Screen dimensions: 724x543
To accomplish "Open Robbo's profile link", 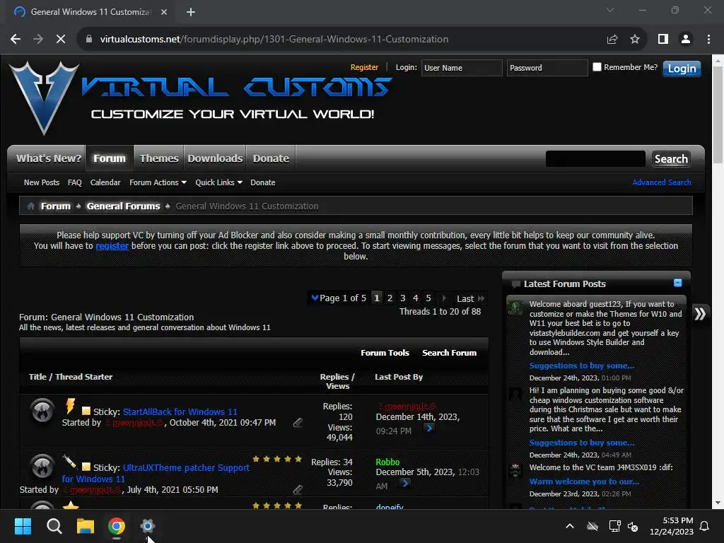I will click(x=387, y=462).
